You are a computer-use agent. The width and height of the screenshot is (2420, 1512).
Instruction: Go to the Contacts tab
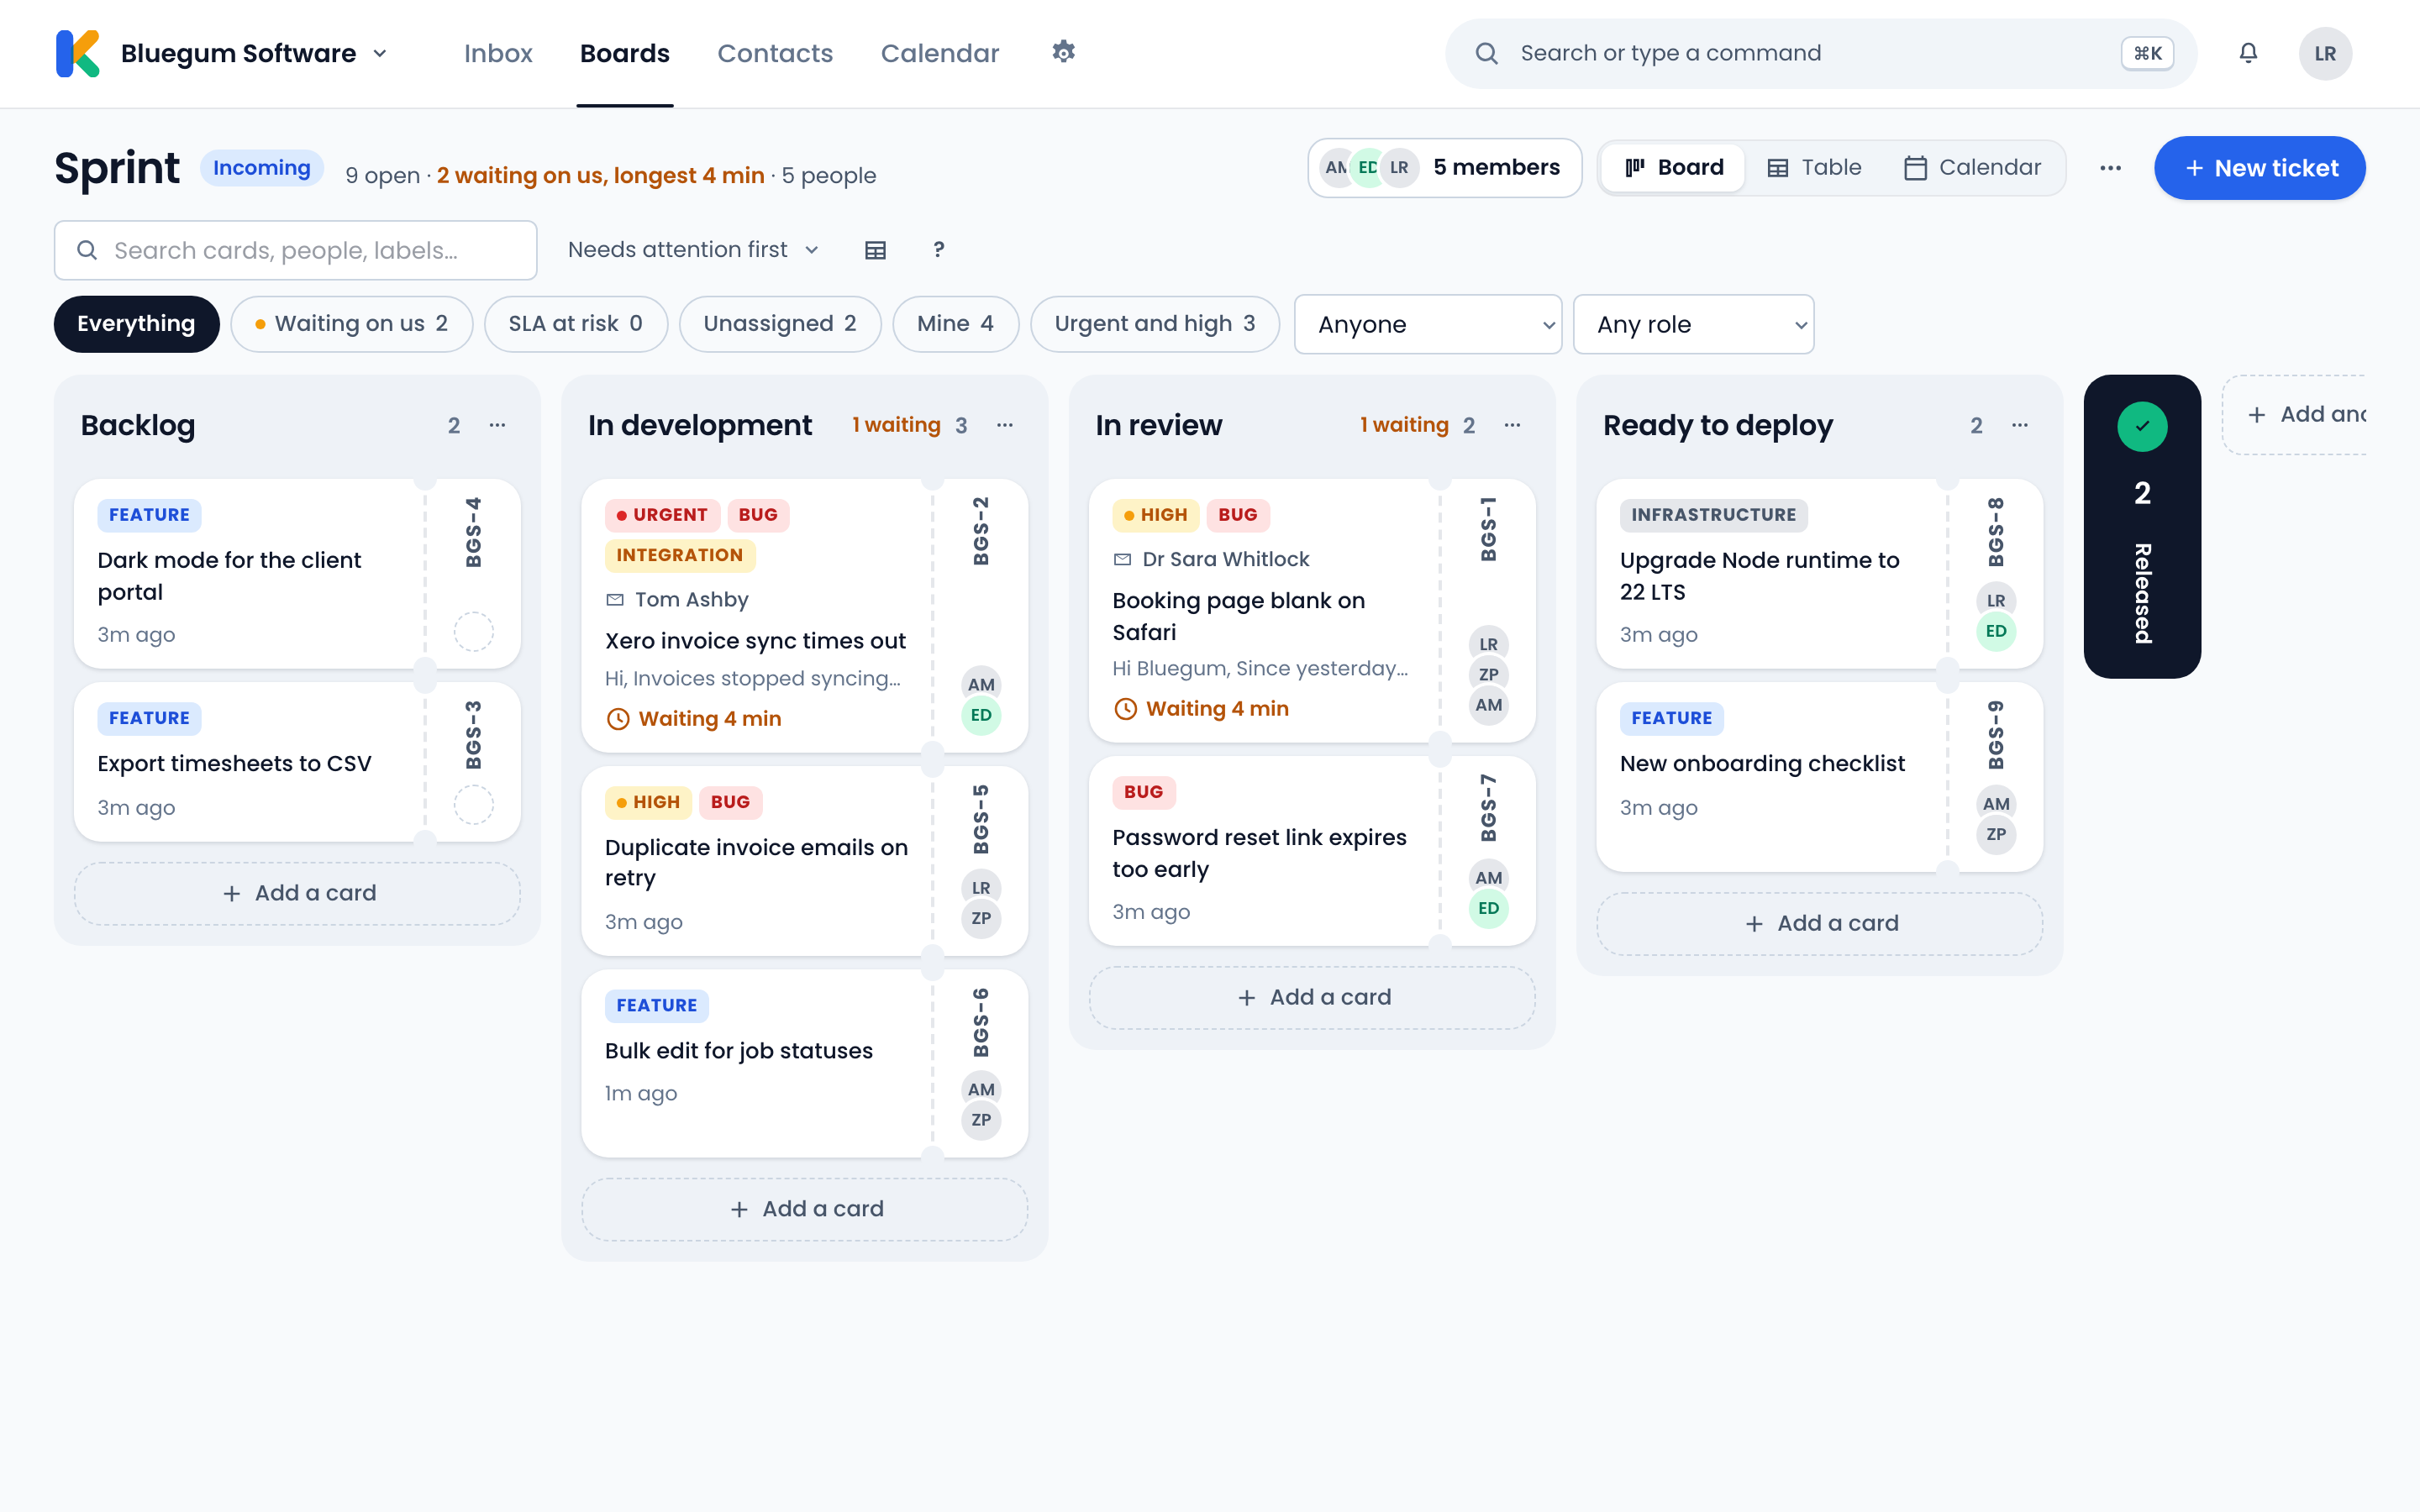tap(775, 53)
